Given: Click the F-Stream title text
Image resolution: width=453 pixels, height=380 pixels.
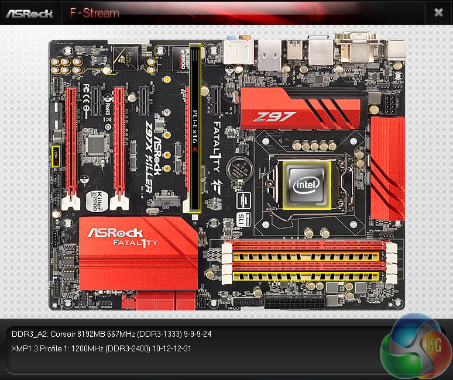Looking at the screenshot, I should tap(94, 13).
